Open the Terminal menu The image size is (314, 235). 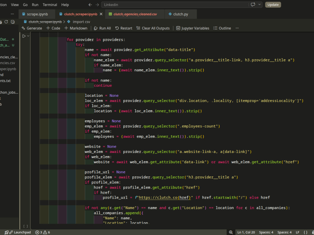click(x=50, y=5)
